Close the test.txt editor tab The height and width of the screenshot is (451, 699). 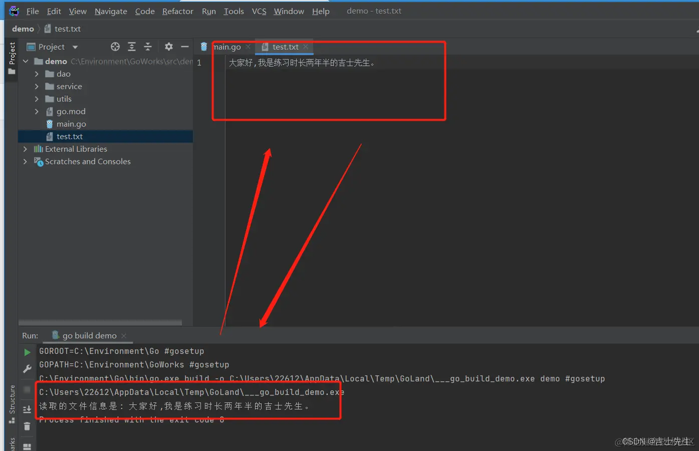(306, 47)
